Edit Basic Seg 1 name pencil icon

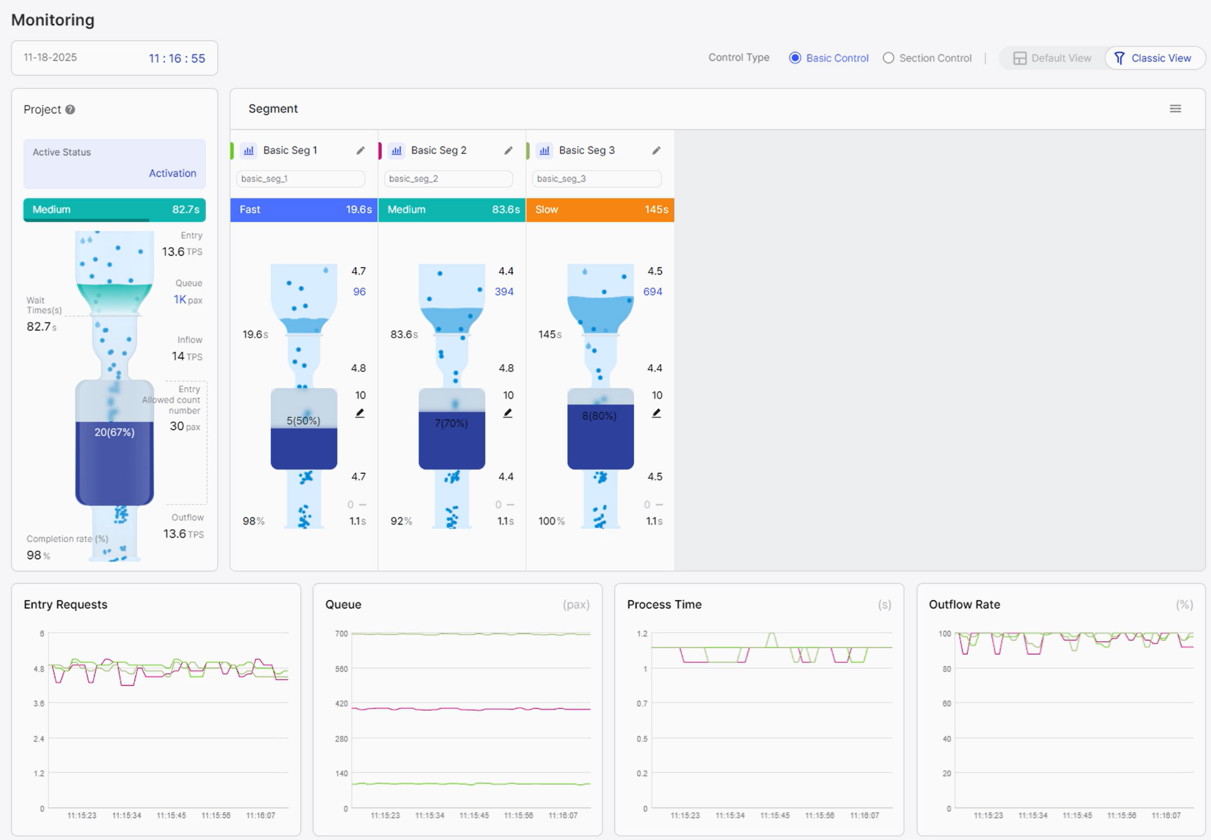coord(360,150)
